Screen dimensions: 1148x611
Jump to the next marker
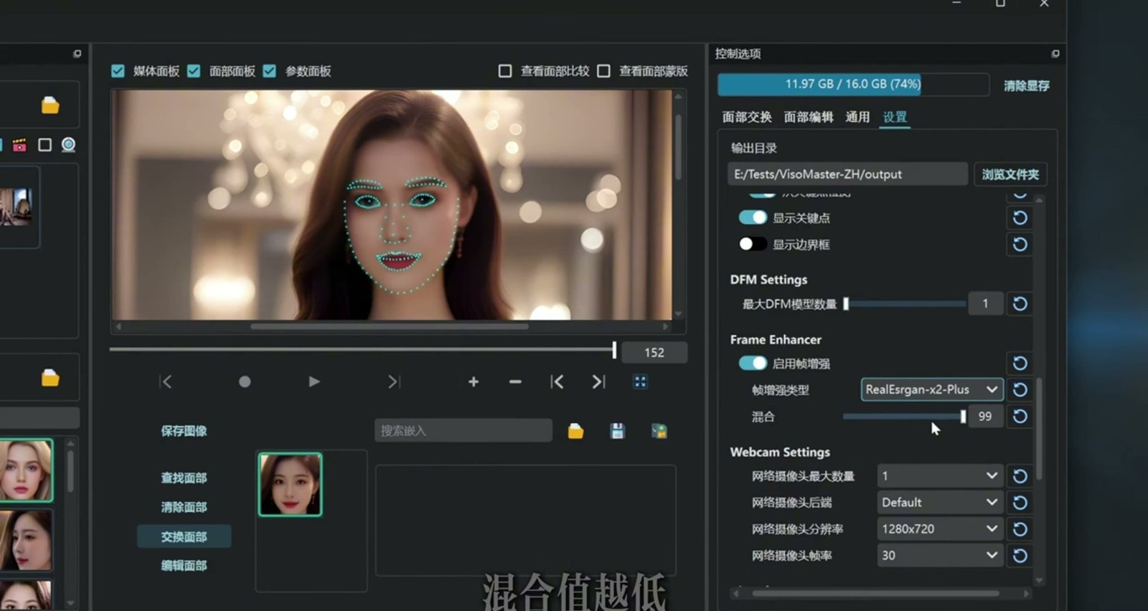(x=598, y=382)
